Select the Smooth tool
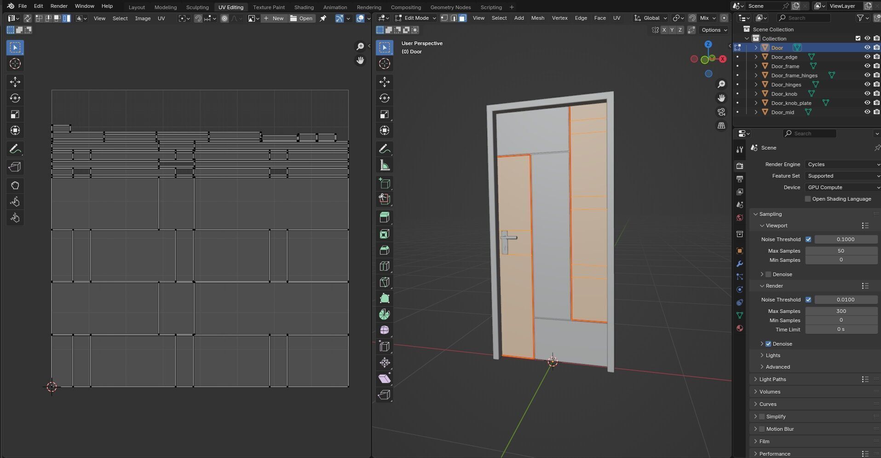The height and width of the screenshot is (458, 881). point(385,330)
